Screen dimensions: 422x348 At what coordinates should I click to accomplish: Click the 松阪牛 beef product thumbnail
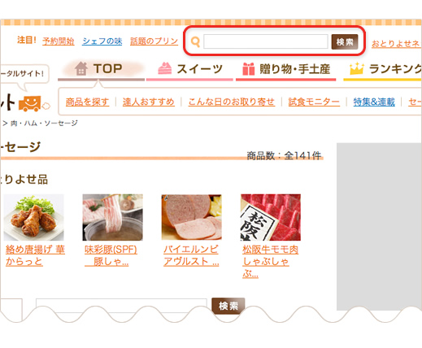pyautogui.click(x=271, y=217)
